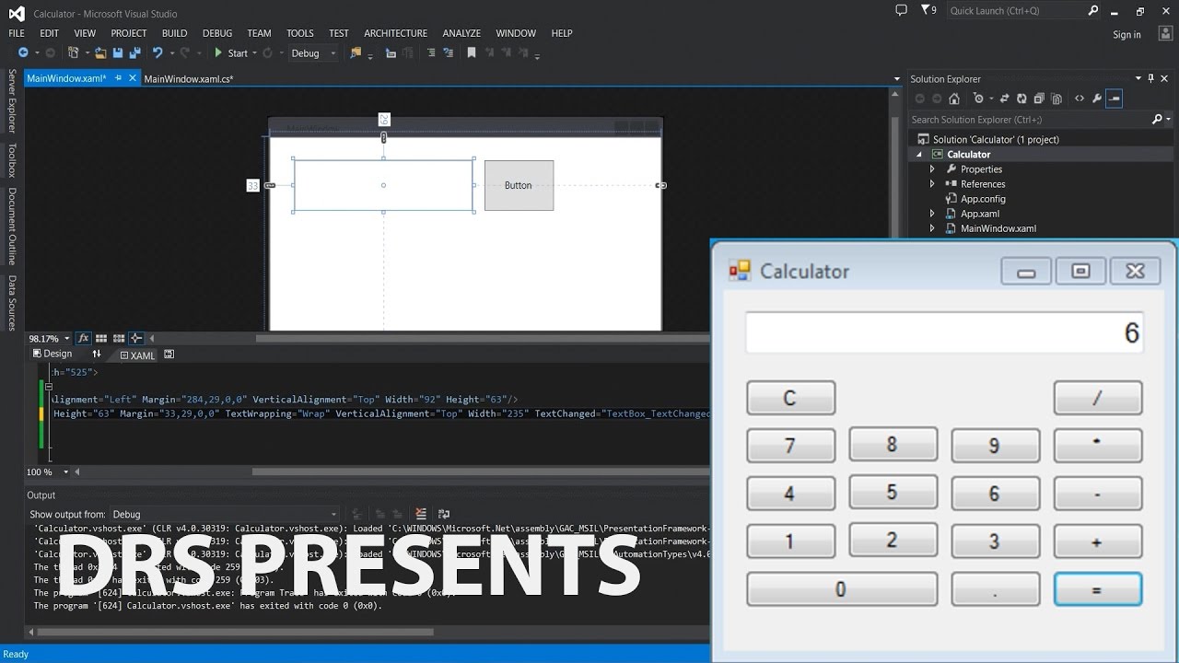Clear all output in the Output window
The height and width of the screenshot is (663, 1179).
[421, 514]
